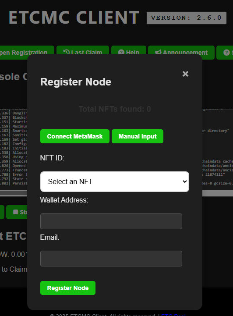Click the VERSION: 2.6.0 badge
Image resolution: width=233 pixels, height=316 pixels.
pos(187,18)
